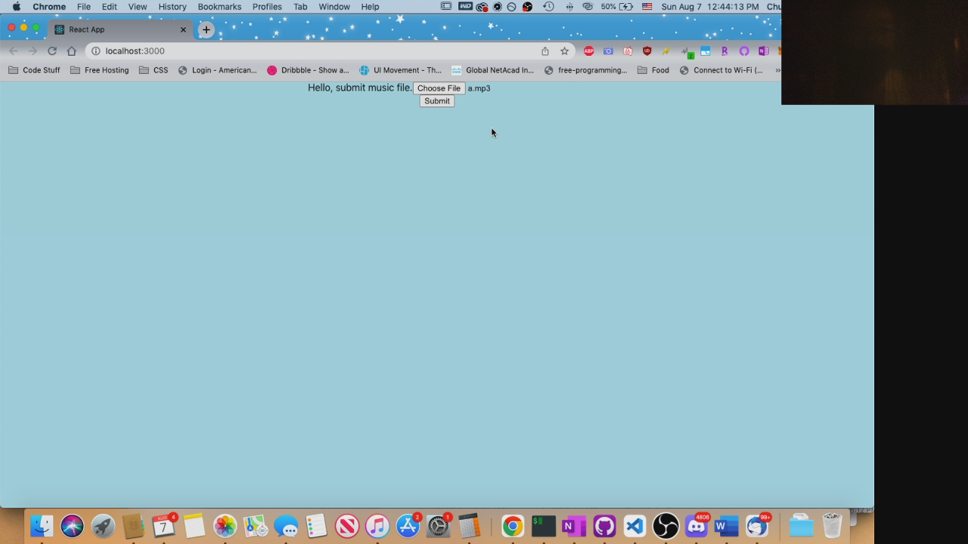968x544 pixels.
Task: View site information icon in address bar
Action: pos(96,51)
